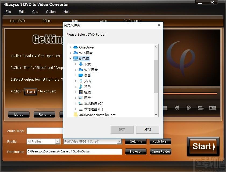Click the 下载 download arrow icon
226x172 pixels.
[x=81, y=64]
